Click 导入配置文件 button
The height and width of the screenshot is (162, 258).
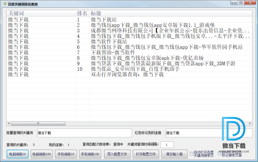pos(117,154)
